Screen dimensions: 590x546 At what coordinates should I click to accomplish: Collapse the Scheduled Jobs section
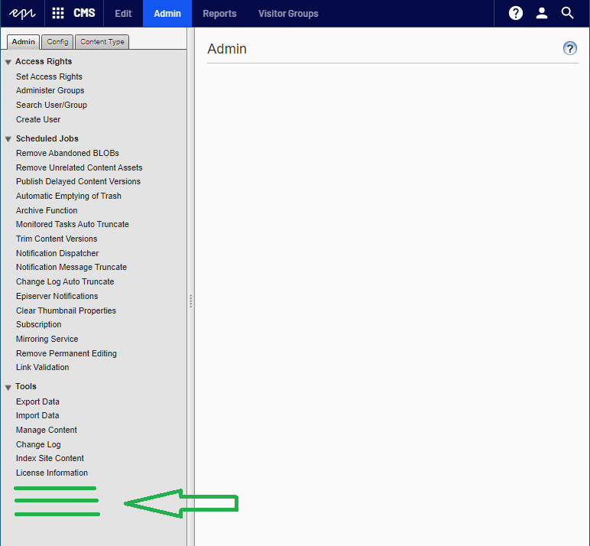8,139
